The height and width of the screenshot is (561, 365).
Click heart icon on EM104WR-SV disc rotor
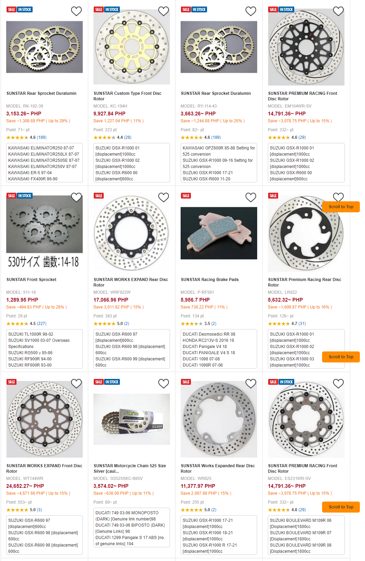click(x=338, y=11)
